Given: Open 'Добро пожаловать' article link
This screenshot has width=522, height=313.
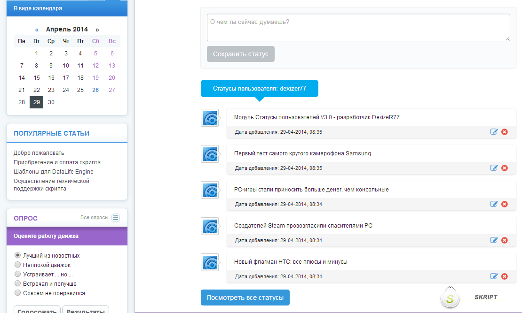Looking at the screenshot, I should pos(39,153).
